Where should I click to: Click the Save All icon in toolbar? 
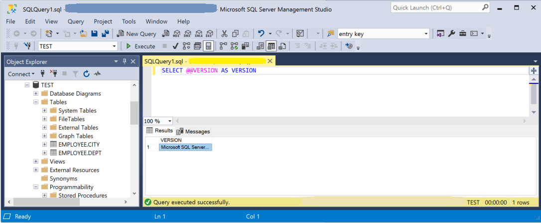click(x=105, y=33)
